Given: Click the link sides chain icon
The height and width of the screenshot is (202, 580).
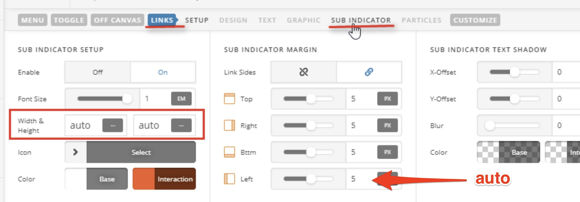Looking at the screenshot, I should [369, 72].
